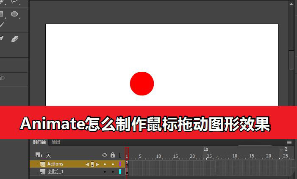Screen dimensions: 297x179
Task: Lock the 图层_1 layer
Action: click(x=113, y=172)
